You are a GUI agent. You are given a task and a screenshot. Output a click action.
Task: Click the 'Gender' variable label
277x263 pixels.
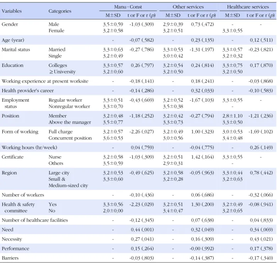pyautogui.click(x=10, y=24)
